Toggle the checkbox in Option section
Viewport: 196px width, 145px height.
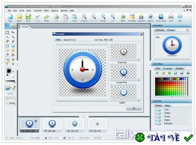pos(7,98)
